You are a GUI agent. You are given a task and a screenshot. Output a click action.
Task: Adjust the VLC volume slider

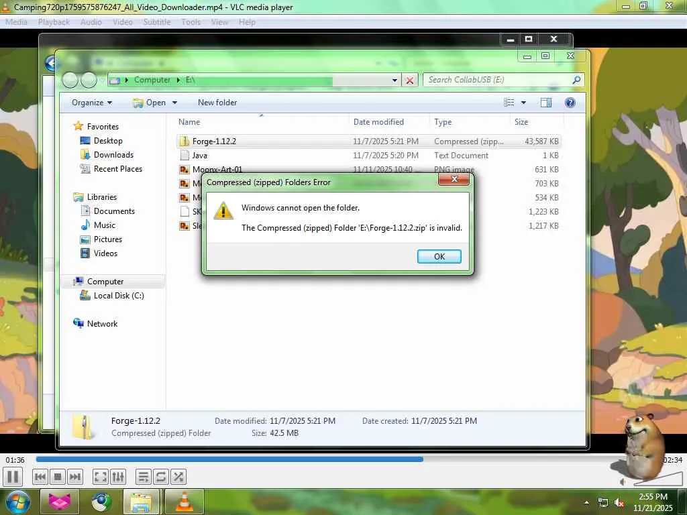(657, 478)
